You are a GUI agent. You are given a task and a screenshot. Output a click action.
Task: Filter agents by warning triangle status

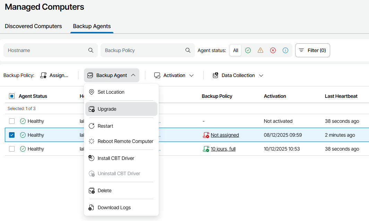click(260, 50)
